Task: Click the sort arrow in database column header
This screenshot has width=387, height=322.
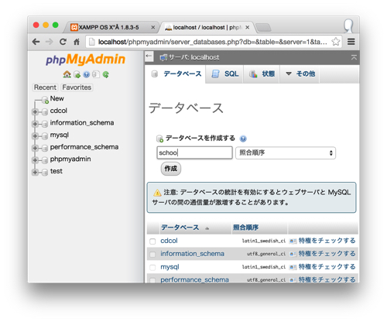Action: tap(207, 228)
